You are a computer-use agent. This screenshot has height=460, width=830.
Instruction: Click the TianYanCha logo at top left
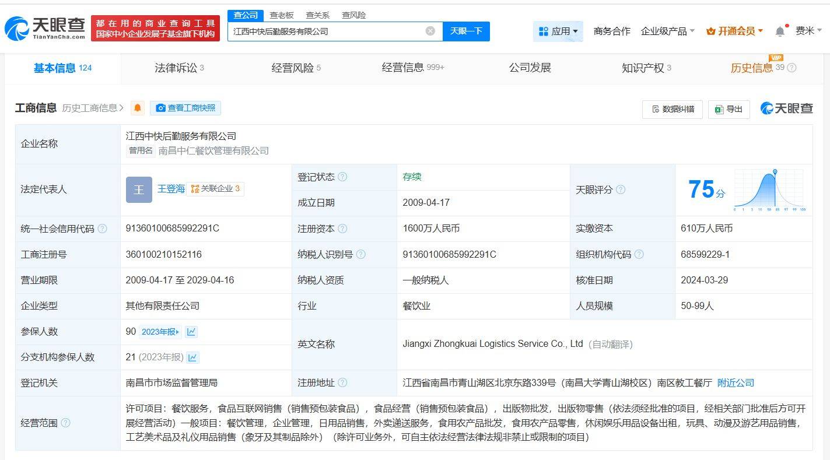(x=45, y=28)
